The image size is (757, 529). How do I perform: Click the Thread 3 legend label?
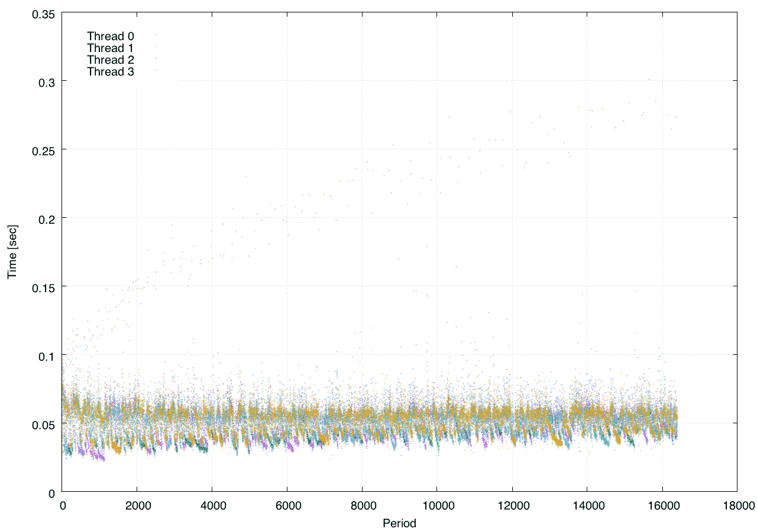coord(111,72)
